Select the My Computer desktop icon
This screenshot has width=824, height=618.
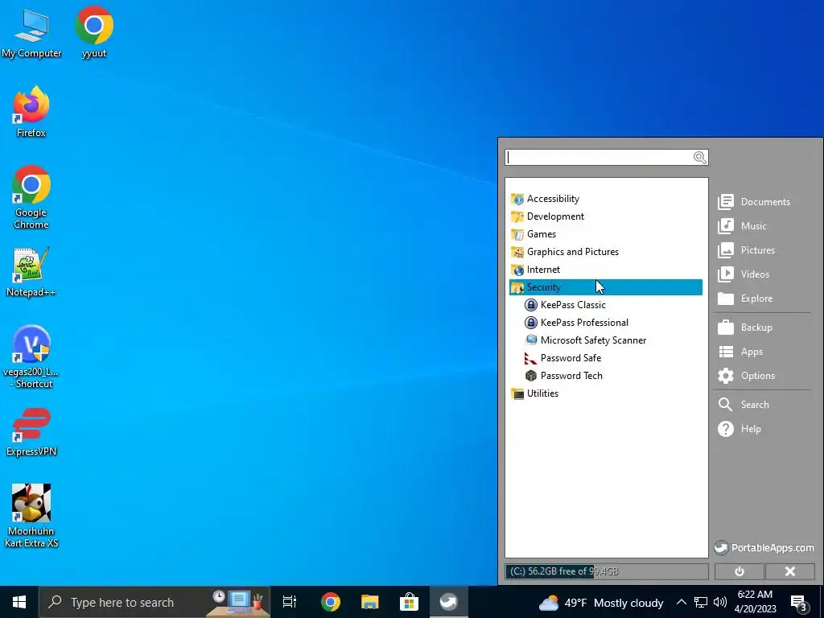click(x=31, y=34)
